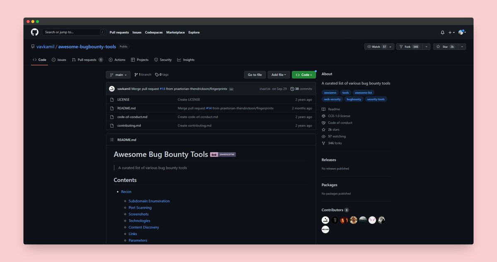Focus the Search or jump to field
This screenshot has width=497, height=262.
(74, 32)
